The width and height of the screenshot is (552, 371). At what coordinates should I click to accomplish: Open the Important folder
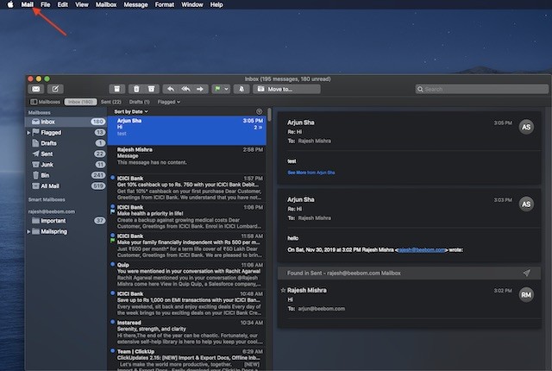66,221
